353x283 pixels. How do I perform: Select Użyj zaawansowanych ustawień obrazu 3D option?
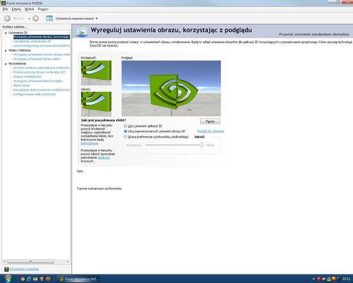155,131
